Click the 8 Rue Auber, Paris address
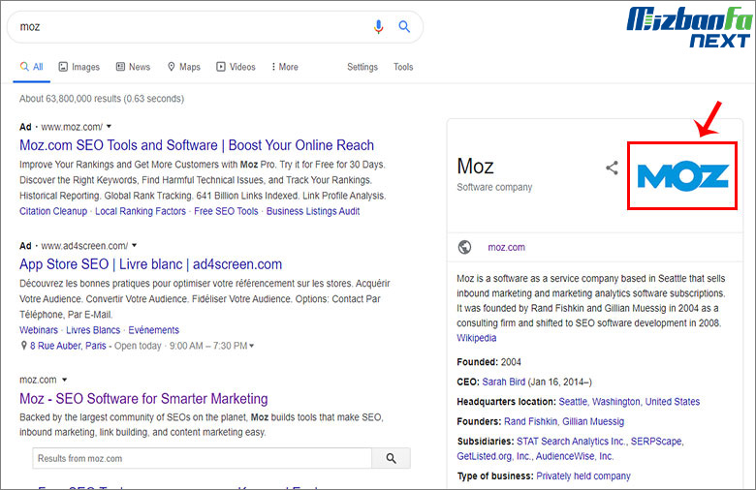 (68, 346)
